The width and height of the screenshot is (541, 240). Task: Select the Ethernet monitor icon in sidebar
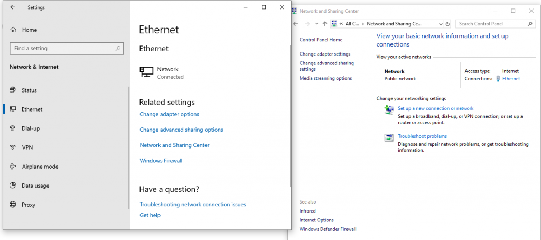click(x=13, y=109)
